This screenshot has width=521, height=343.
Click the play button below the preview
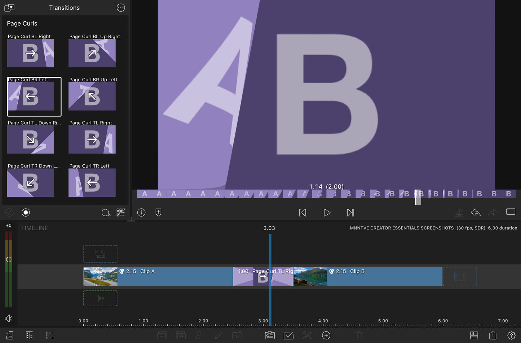[x=327, y=213]
